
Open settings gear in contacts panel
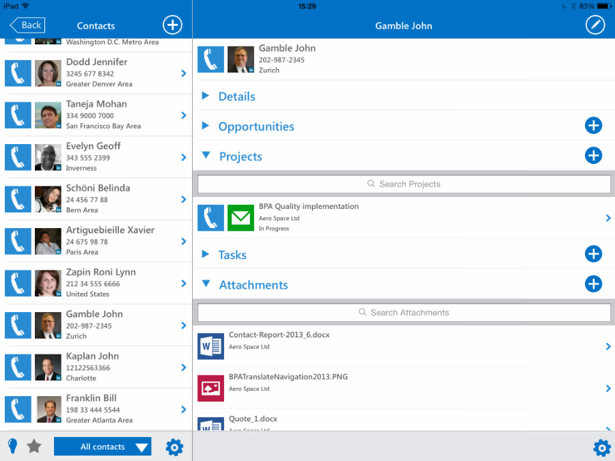click(174, 447)
